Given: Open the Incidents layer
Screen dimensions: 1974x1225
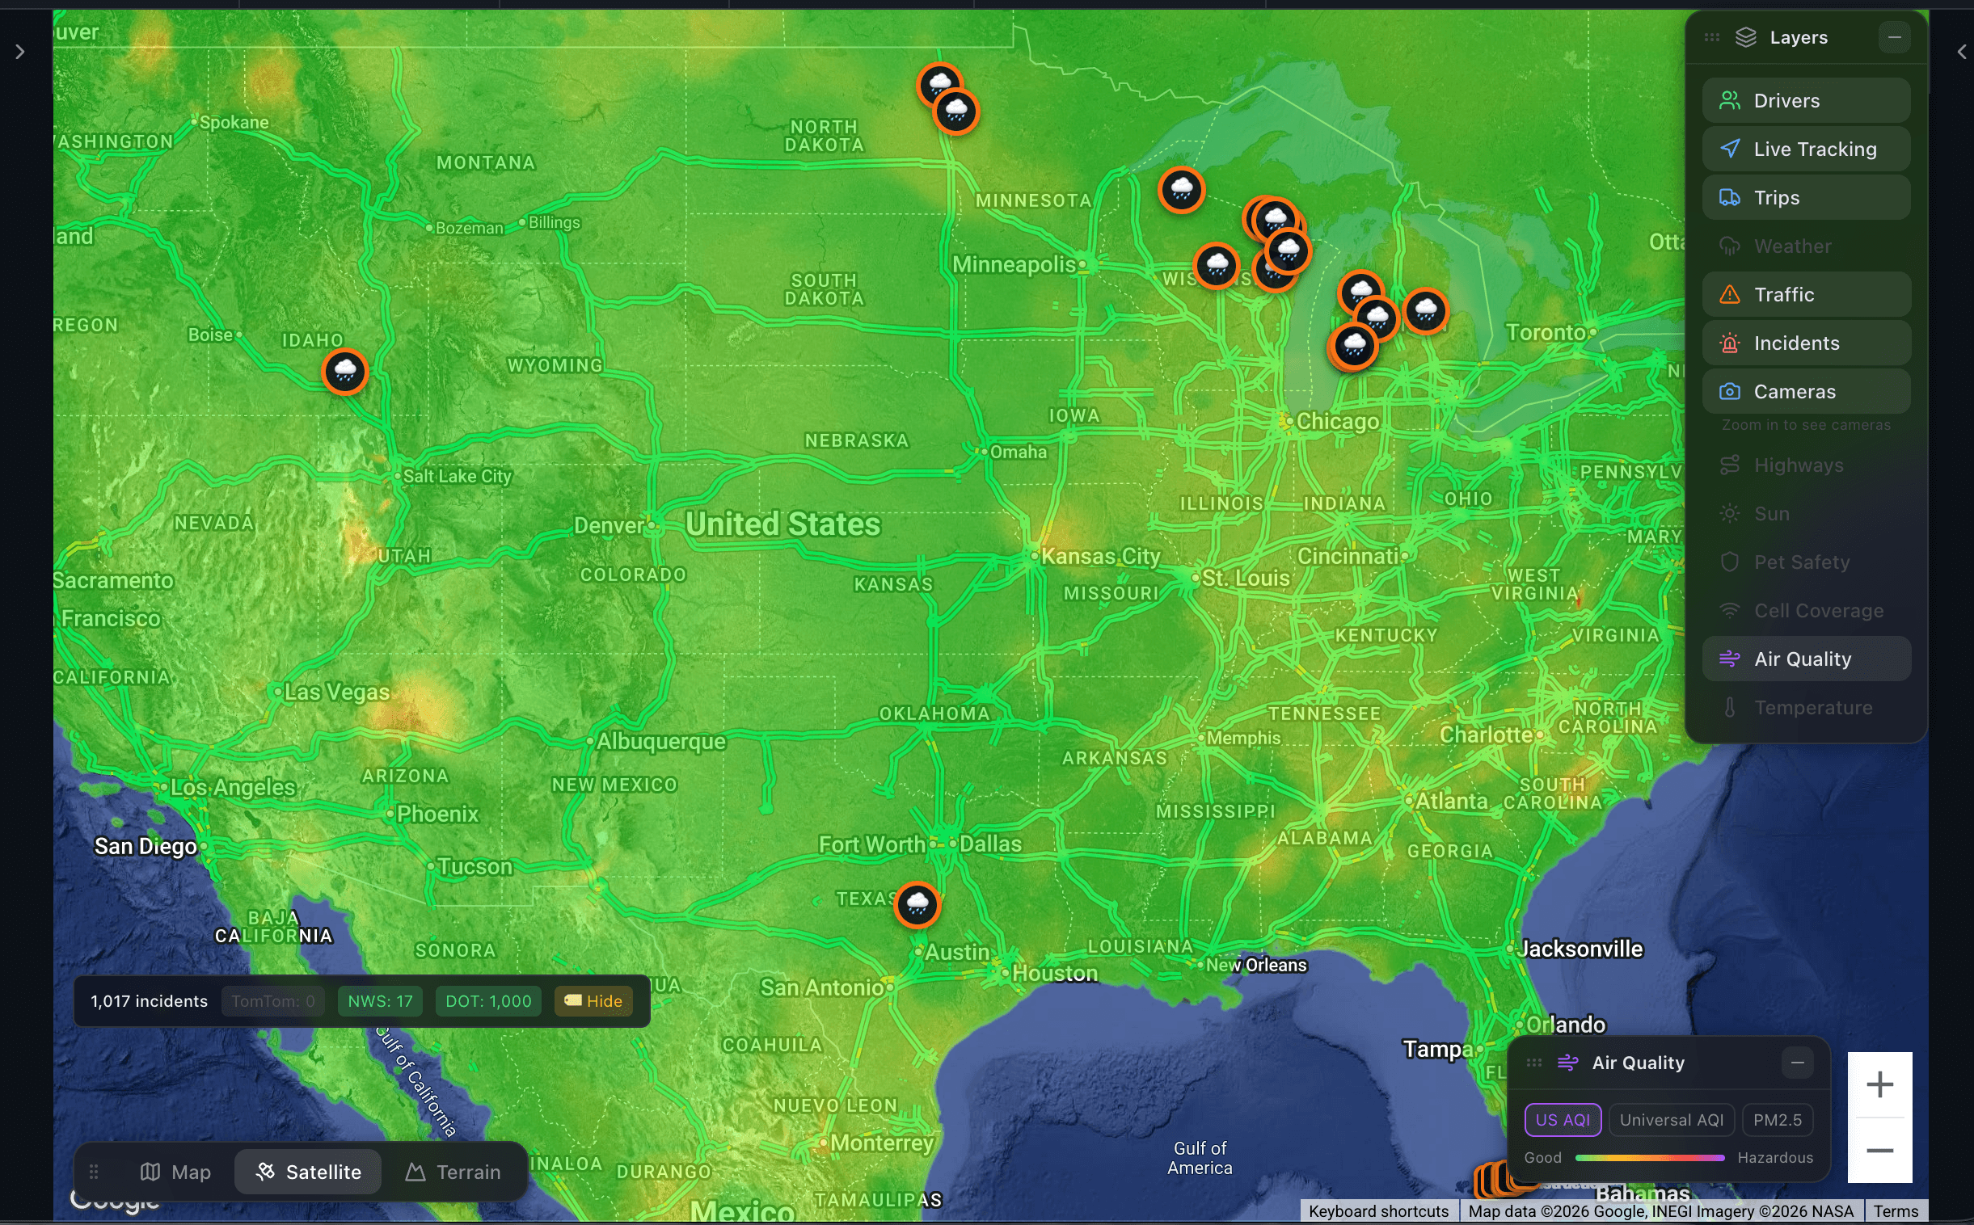Looking at the screenshot, I should [x=1805, y=342].
